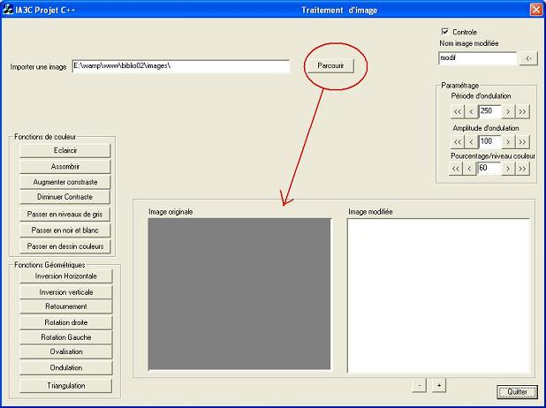Viewport: 546px width, 408px height.
Task: Close the Traitement d'image window
Action: coord(536,10)
